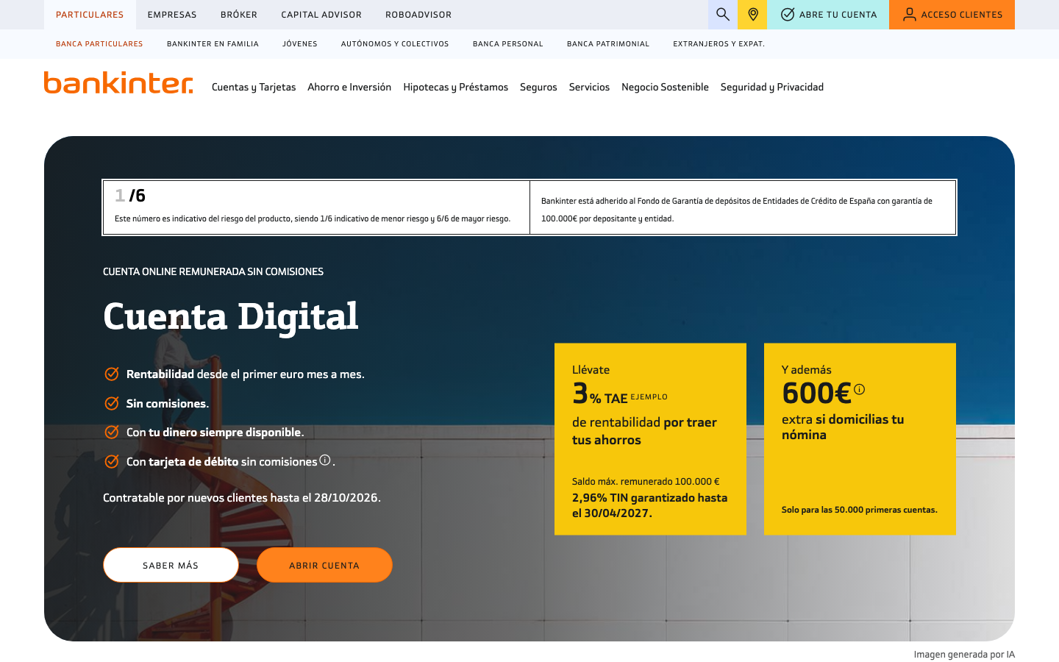Expand the Hipotecas y Préstamos menu
Screen dimensions: 1059x662
456,87
